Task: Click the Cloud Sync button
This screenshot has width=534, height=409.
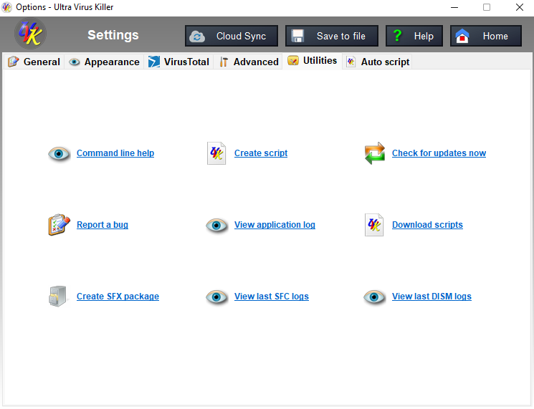Action: click(232, 36)
